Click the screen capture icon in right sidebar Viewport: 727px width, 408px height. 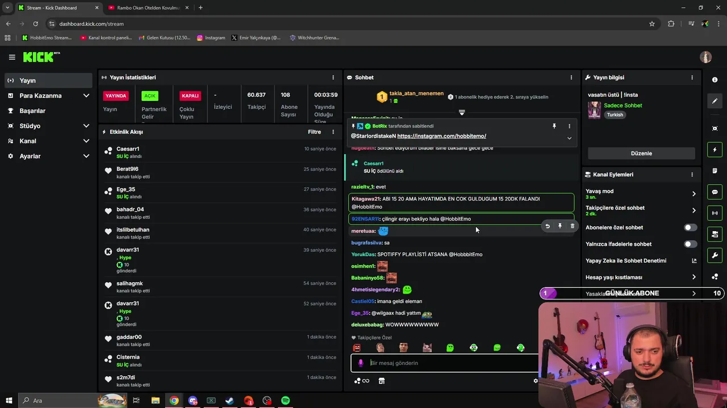715,129
